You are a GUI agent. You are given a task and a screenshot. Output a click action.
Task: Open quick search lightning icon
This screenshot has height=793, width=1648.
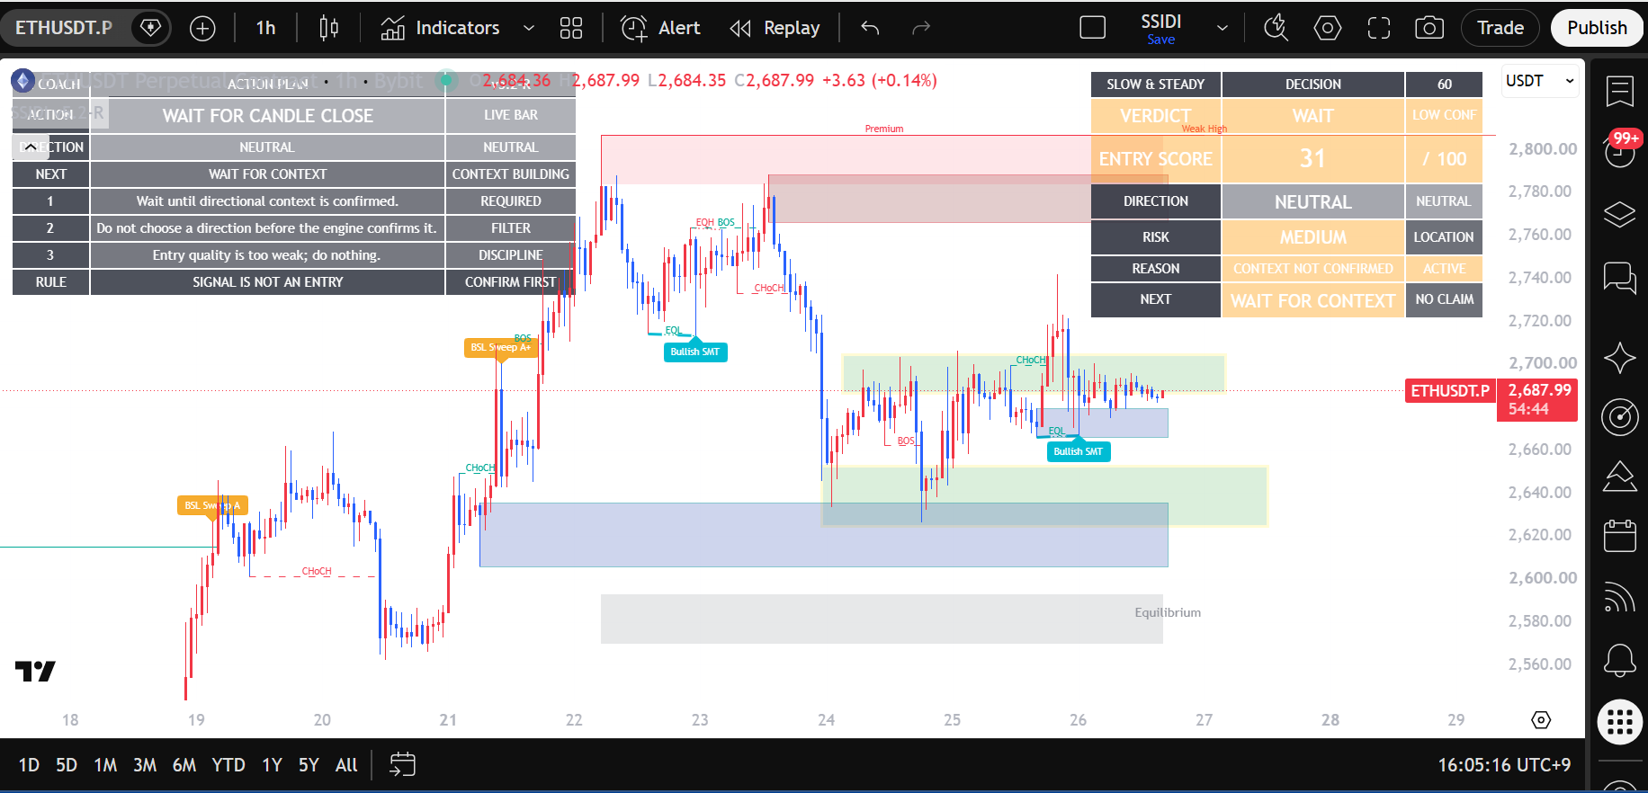point(1276,28)
